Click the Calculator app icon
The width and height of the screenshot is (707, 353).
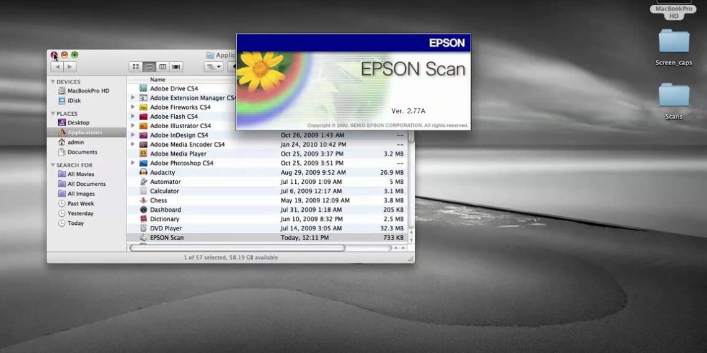pos(143,191)
